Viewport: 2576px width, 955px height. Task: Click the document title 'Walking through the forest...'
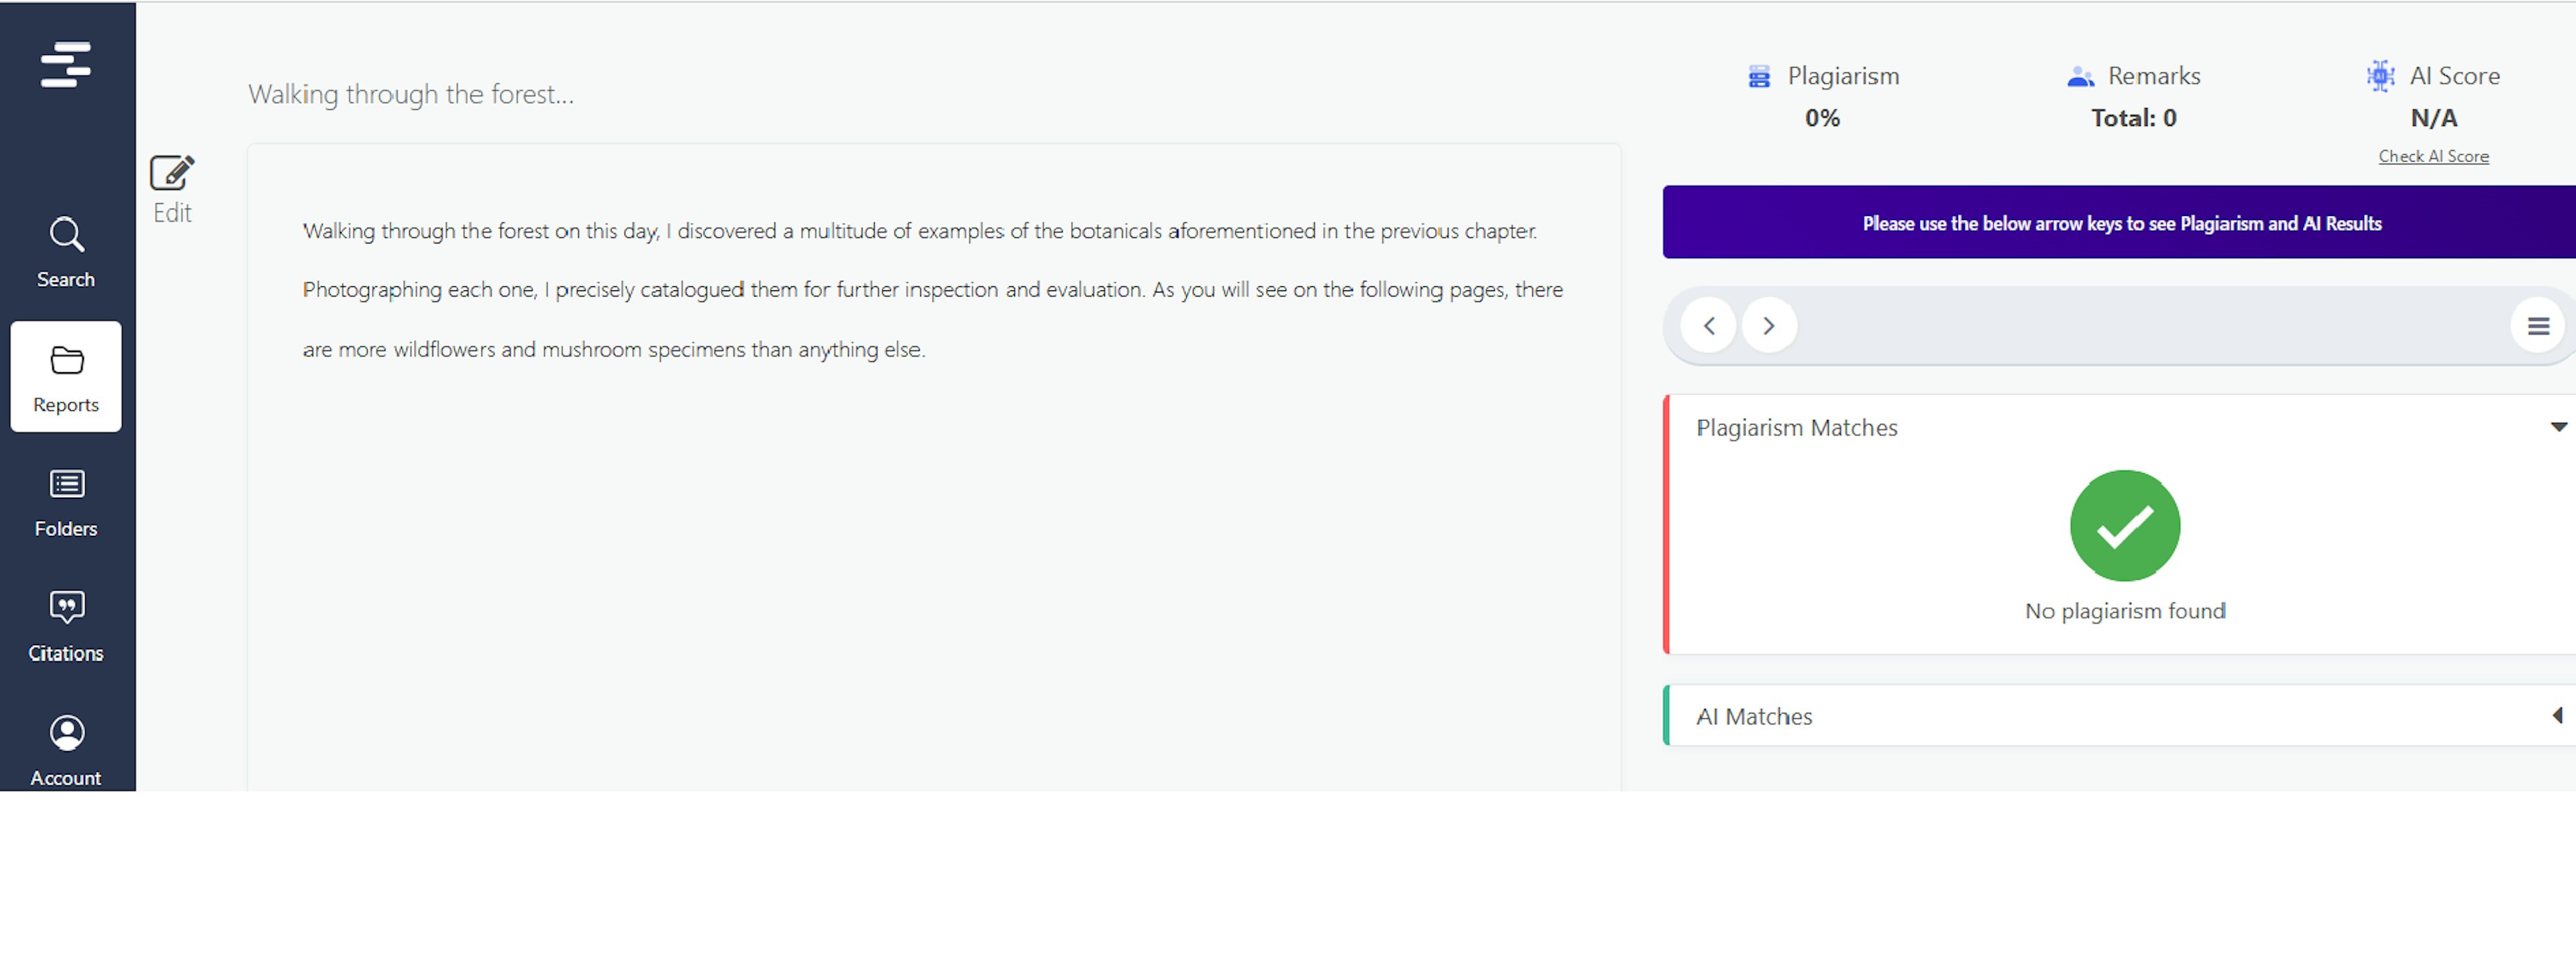(x=411, y=95)
